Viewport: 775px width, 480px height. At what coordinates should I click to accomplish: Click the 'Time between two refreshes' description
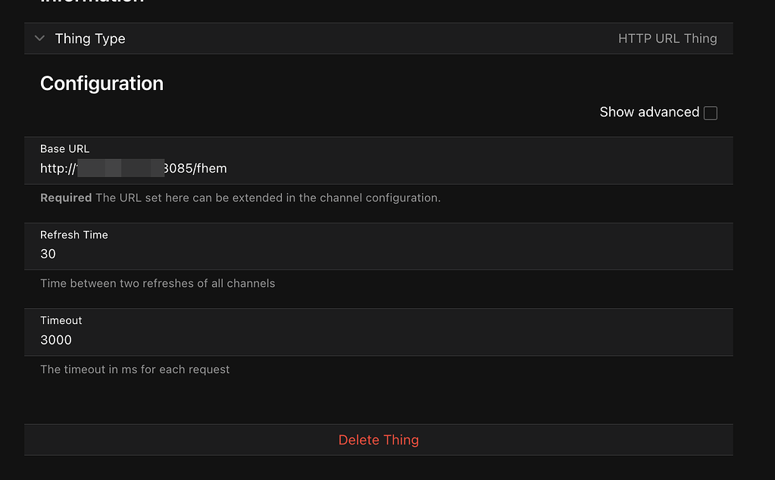coord(158,283)
